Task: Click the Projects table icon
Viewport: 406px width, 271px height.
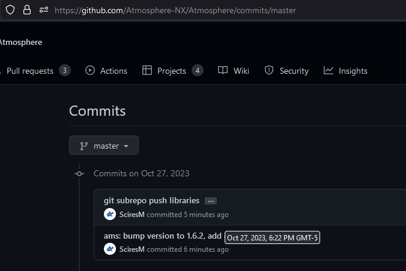Action: point(147,70)
